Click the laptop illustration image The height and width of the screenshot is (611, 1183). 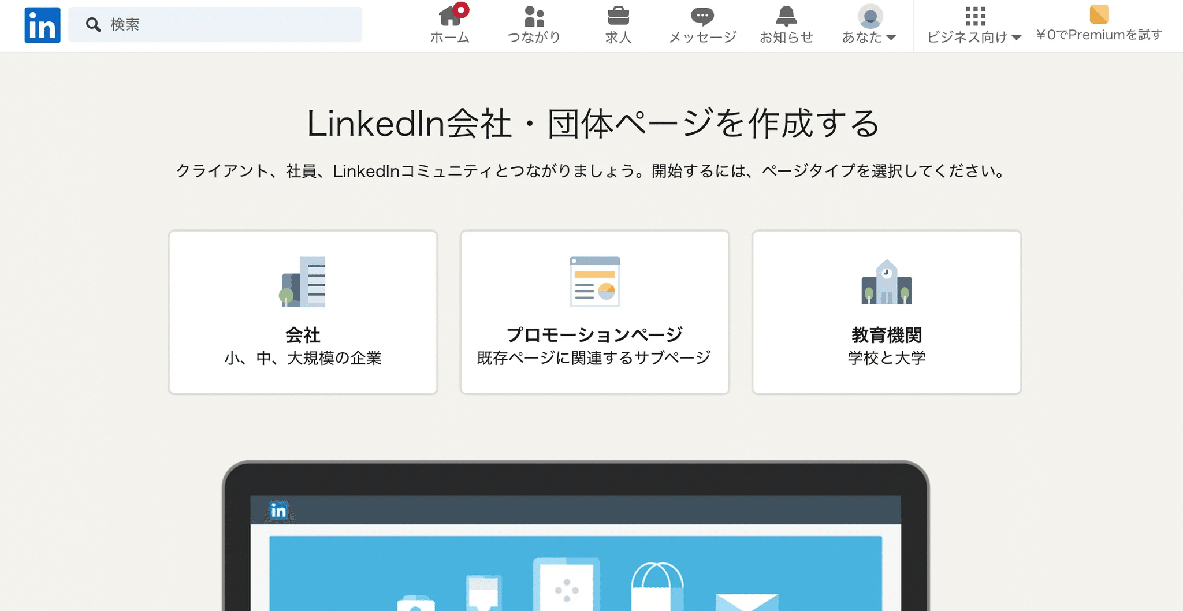click(x=575, y=535)
